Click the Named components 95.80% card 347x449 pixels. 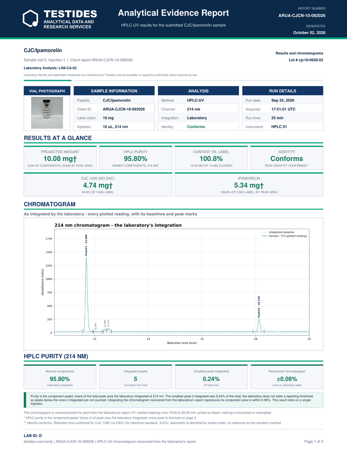click(x=60, y=377)
